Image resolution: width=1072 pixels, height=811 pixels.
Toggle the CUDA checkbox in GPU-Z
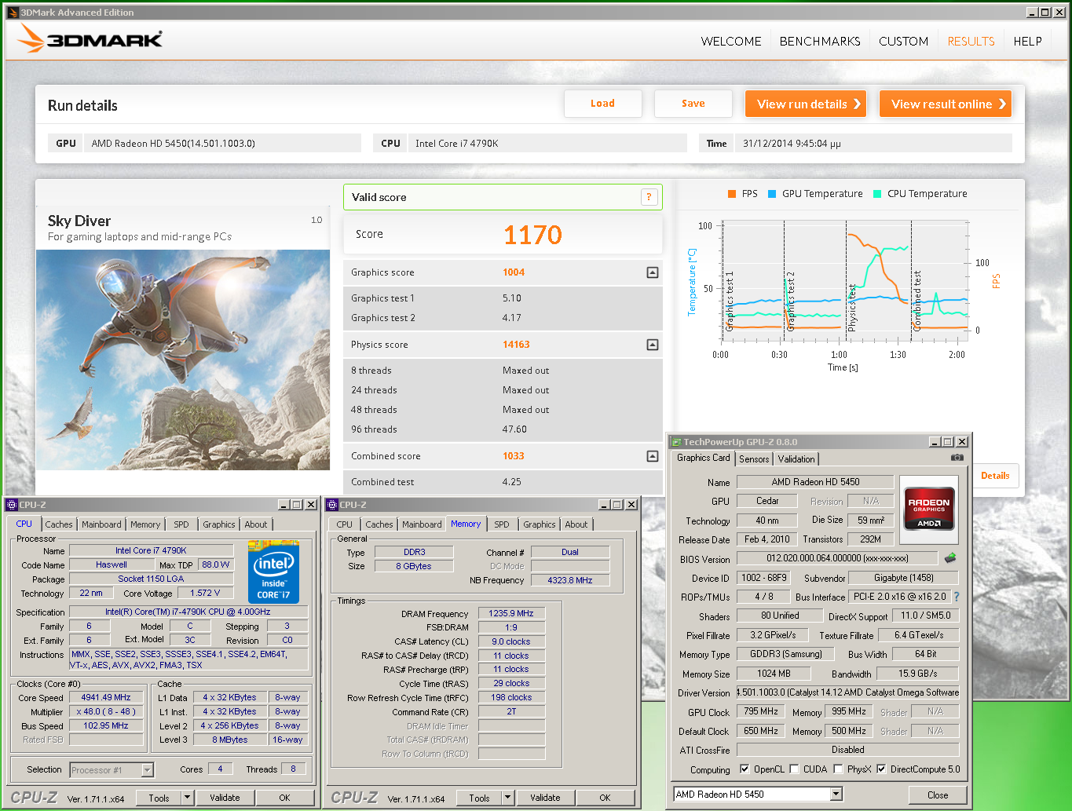[x=794, y=769]
